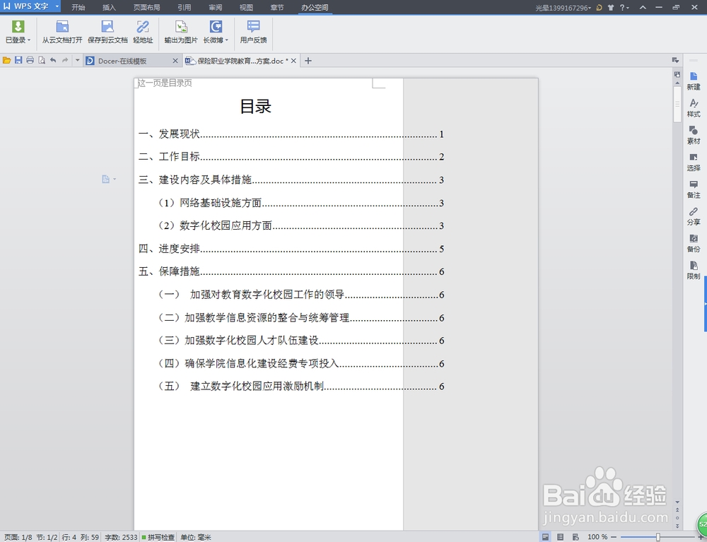Open a new document with the + tab button
The image size is (707, 542).
308,61
